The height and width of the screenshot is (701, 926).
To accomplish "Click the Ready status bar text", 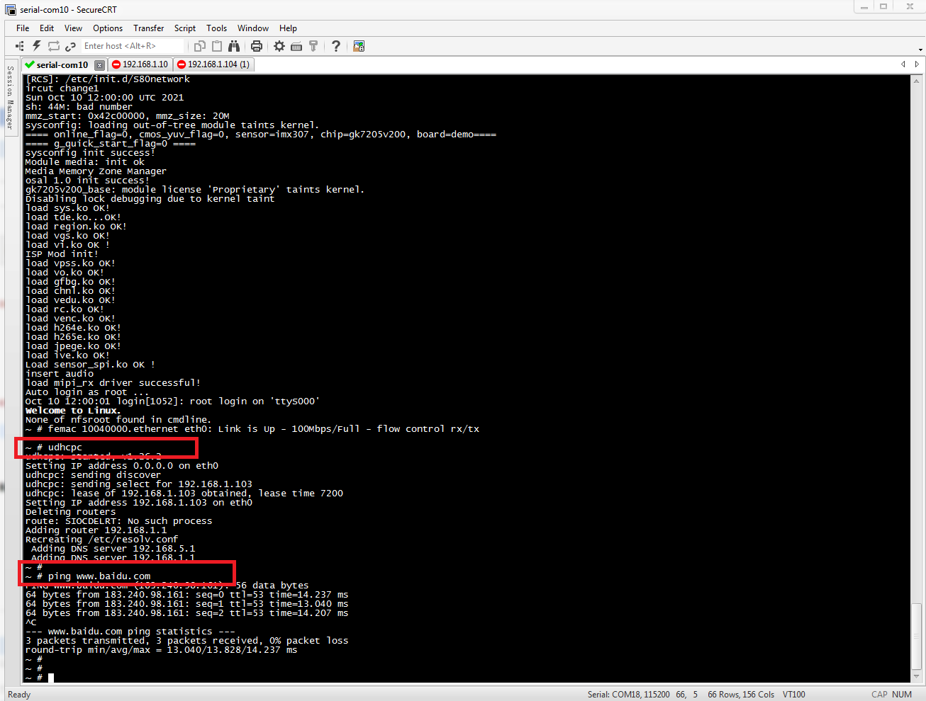I will coord(19,695).
